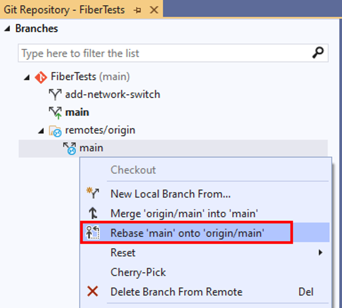
Task: Click the pin icon on Git Repository tab
Action: (x=137, y=10)
